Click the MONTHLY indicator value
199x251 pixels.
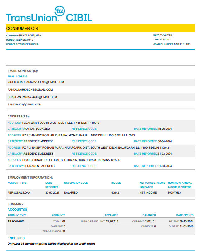click(174, 193)
